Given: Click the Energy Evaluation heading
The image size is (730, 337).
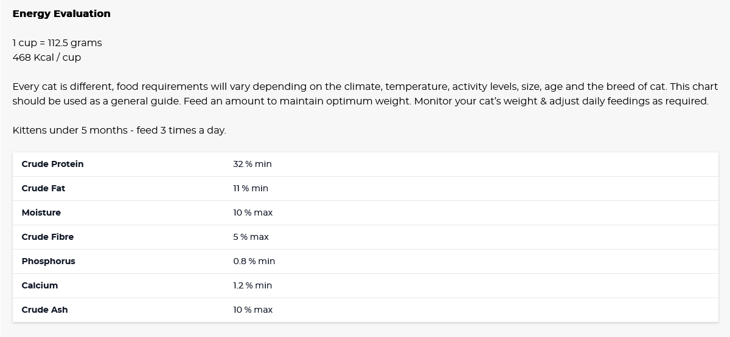Looking at the screenshot, I should point(61,13).
